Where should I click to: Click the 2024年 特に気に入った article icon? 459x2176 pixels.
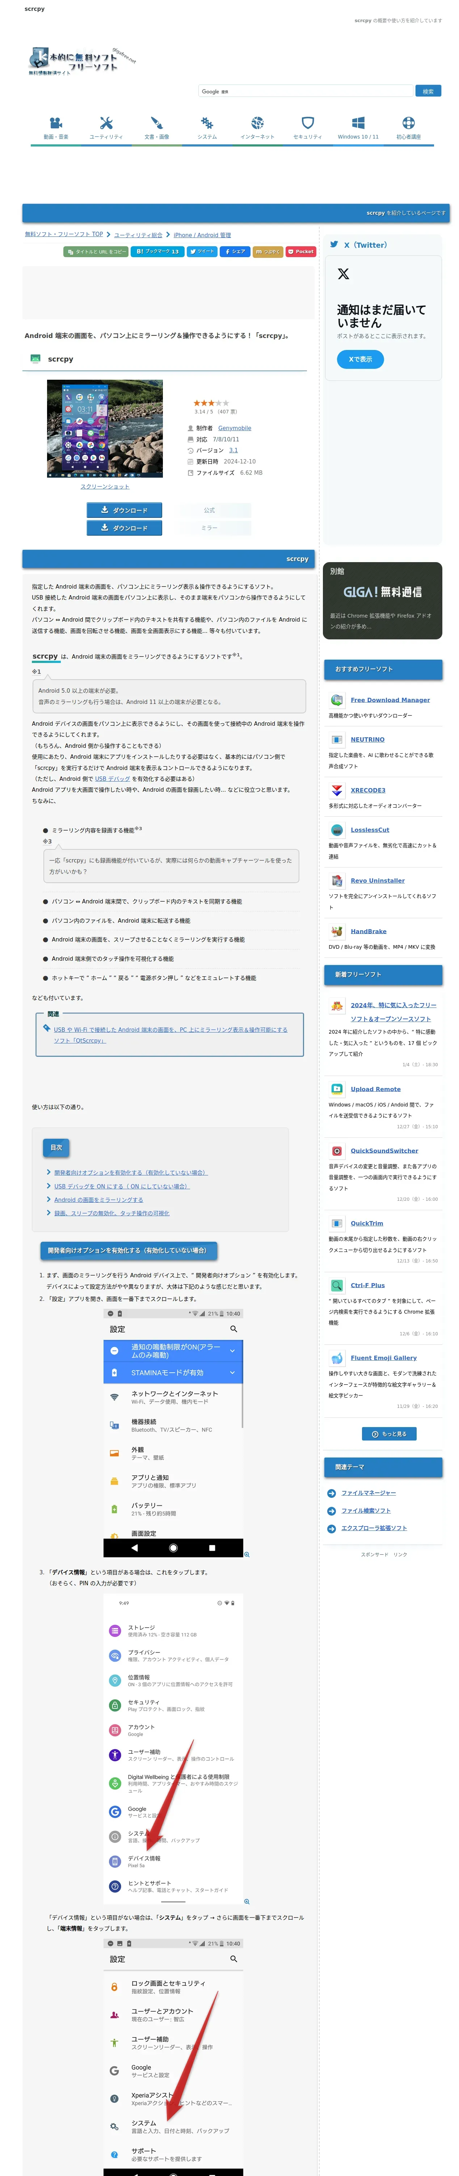tap(337, 1005)
